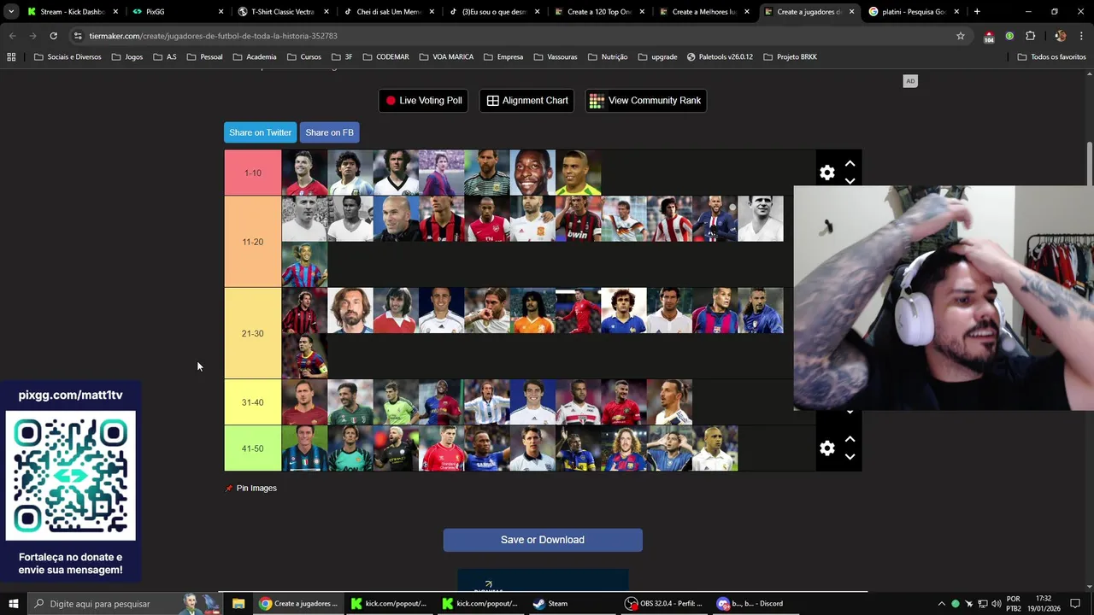The width and height of the screenshot is (1094, 615).
Task: Select the orange-shirt player in 21-30 tier
Action: click(x=532, y=310)
